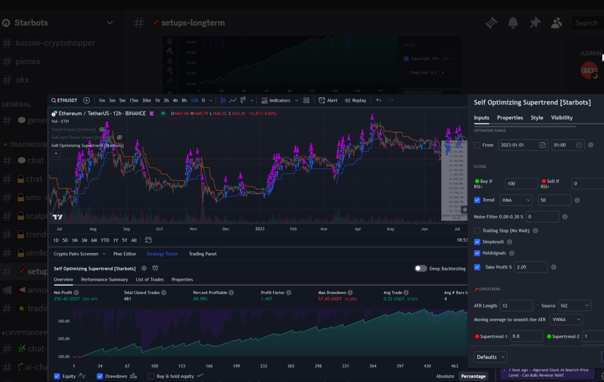Click the strategy alert clock icon

tap(155, 268)
